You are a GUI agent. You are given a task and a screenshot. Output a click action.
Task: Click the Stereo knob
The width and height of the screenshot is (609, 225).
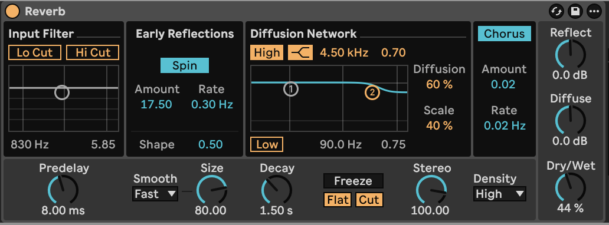pos(431,190)
